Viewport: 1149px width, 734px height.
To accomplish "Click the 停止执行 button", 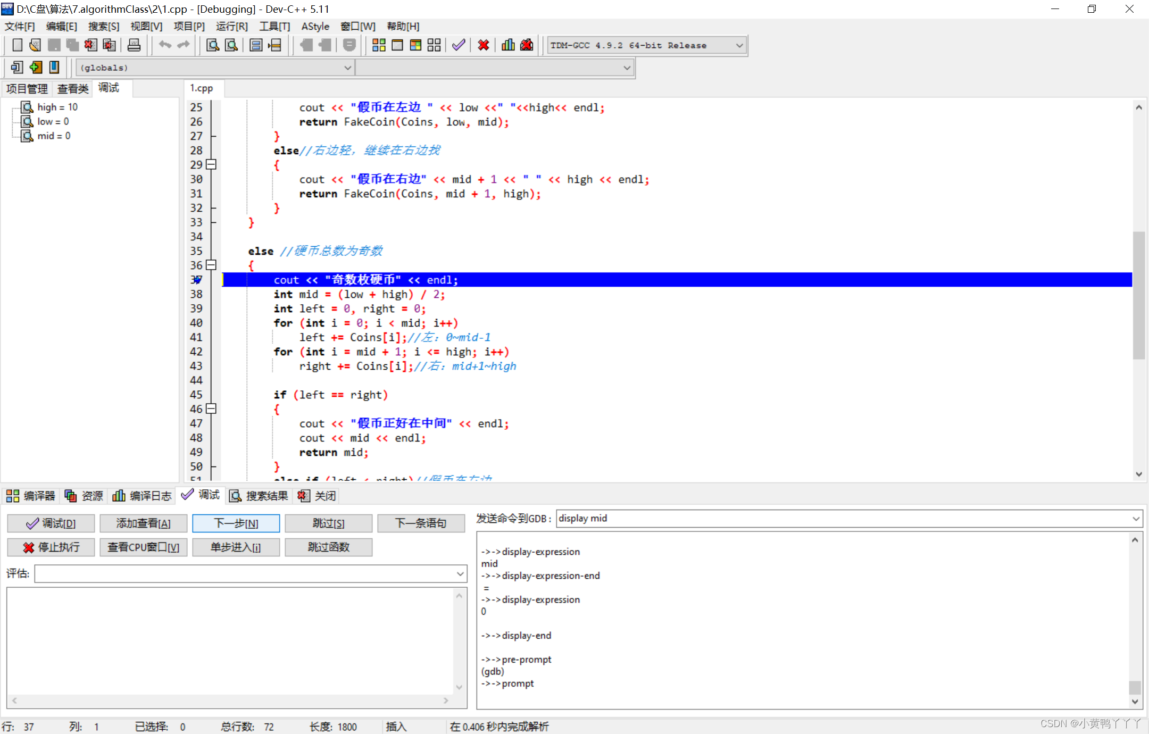I will (x=51, y=547).
